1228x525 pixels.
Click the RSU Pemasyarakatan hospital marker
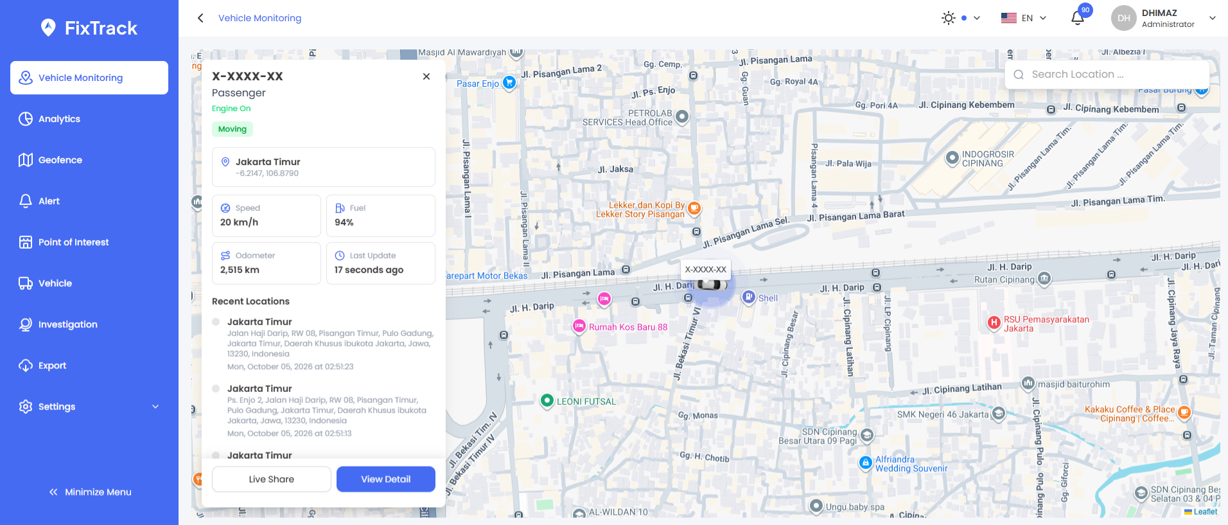[x=994, y=323]
